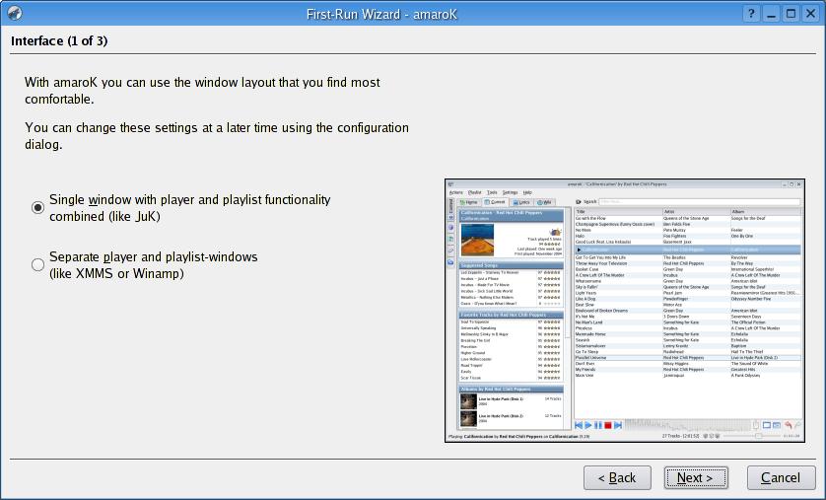Click Artist column header in preview playlist
This screenshot has height=500, width=826.
coord(690,211)
